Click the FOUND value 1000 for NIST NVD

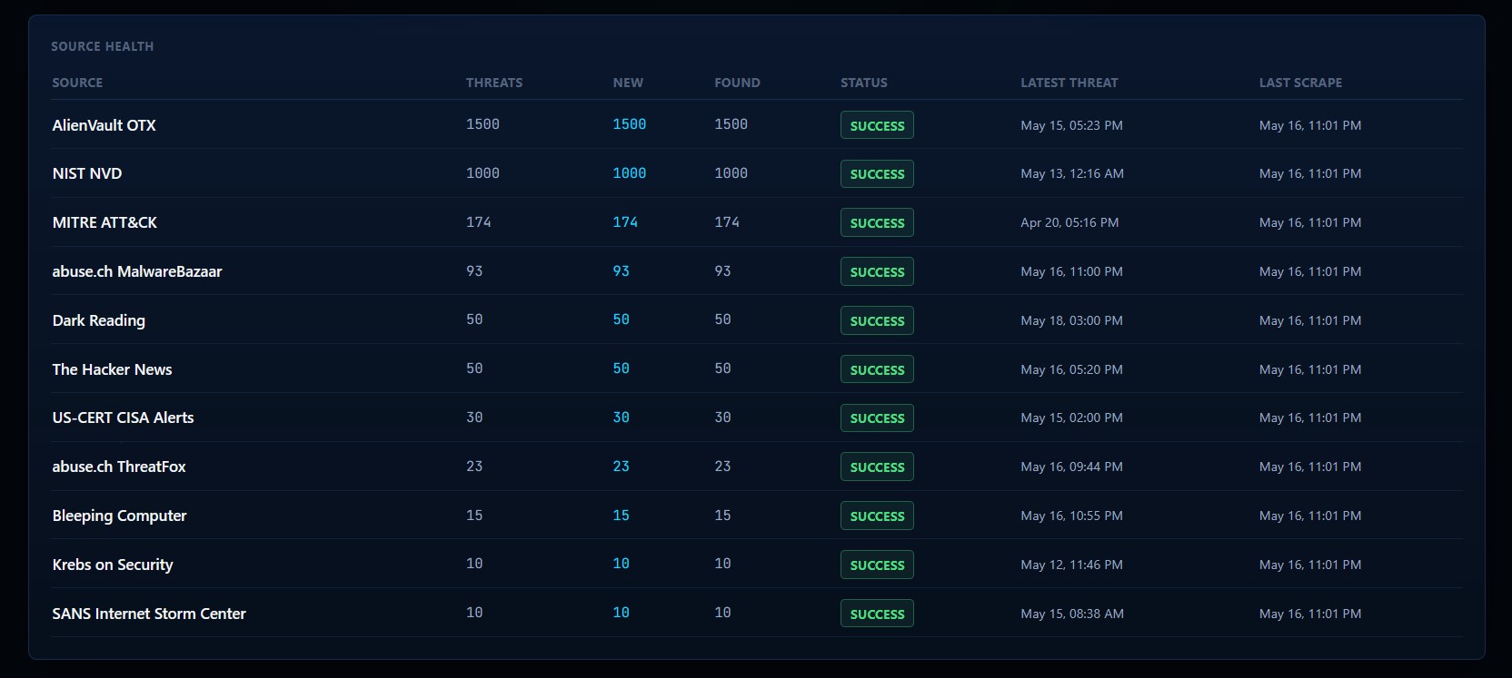(x=731, y=173)
